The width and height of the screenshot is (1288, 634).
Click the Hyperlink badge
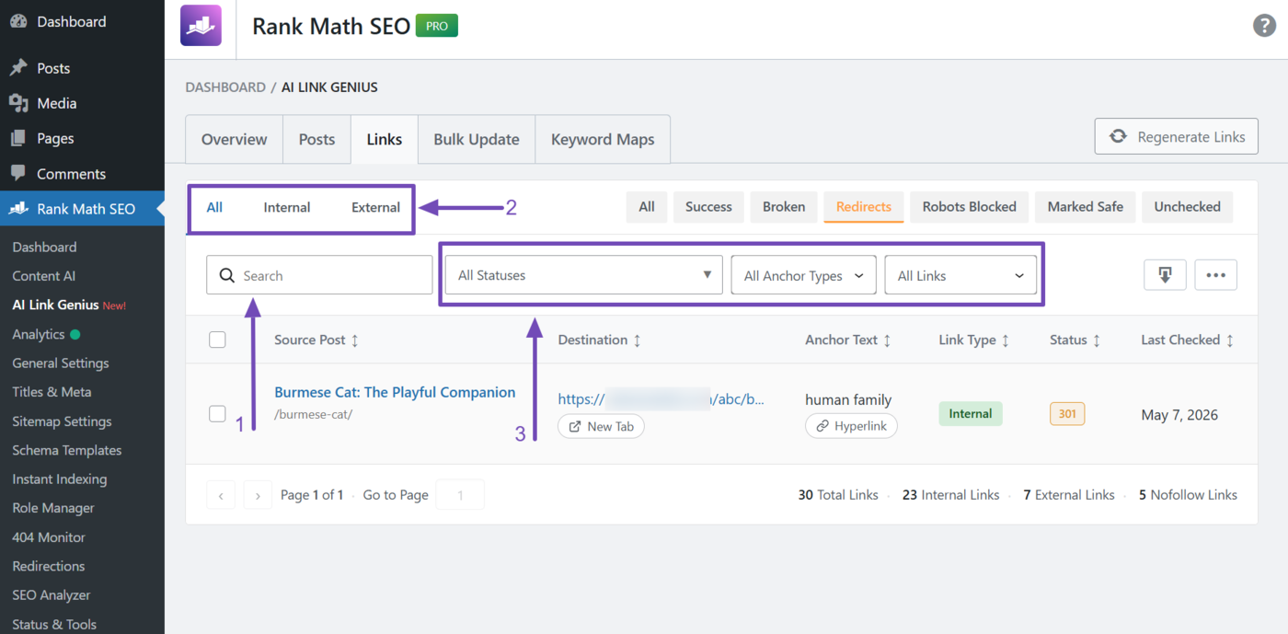pos(851,426)
